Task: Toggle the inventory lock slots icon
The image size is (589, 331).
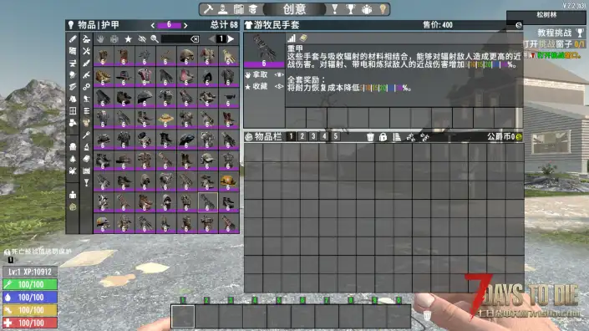Action: tap(383, 137)
